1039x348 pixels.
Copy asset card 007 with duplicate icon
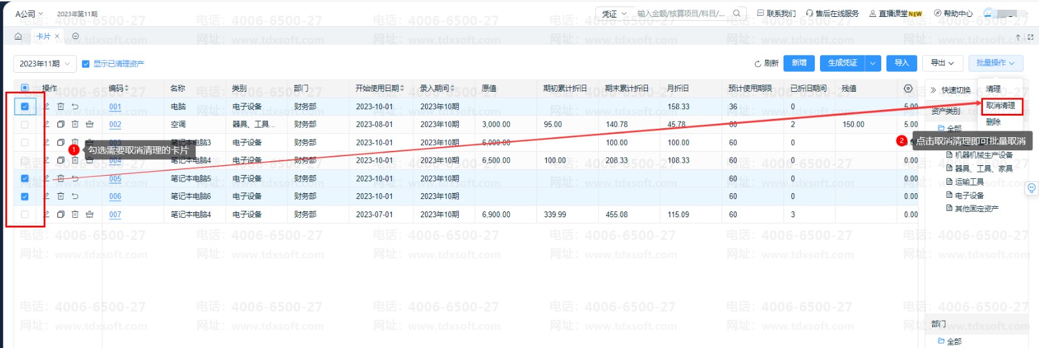[x=61, y=214]
